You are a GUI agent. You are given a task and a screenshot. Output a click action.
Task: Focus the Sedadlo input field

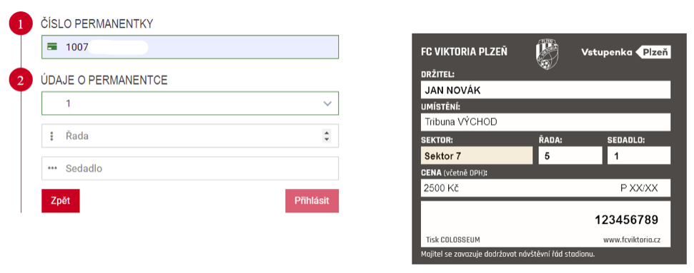(x=190, y=168)
